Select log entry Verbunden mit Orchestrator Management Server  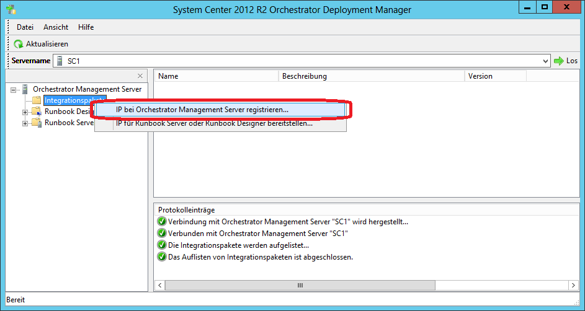click(x=258, y=234)
